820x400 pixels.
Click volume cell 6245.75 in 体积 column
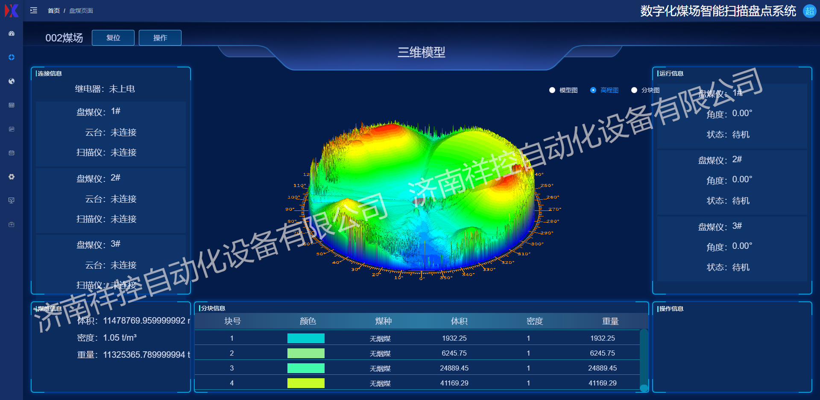click(x=454, y=353)
